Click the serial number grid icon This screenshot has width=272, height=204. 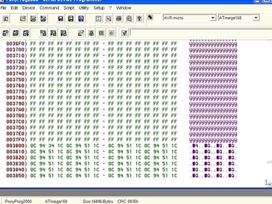(101, 33)
